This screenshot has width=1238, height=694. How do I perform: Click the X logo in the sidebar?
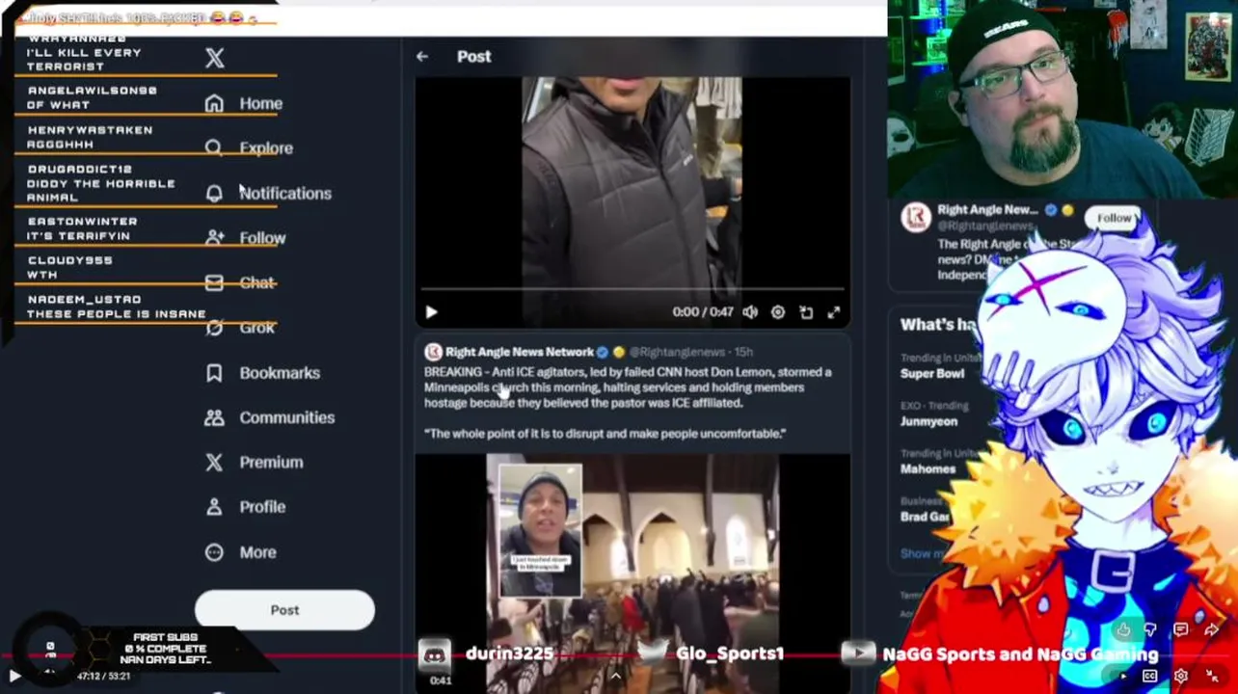[x=215, y=59]
